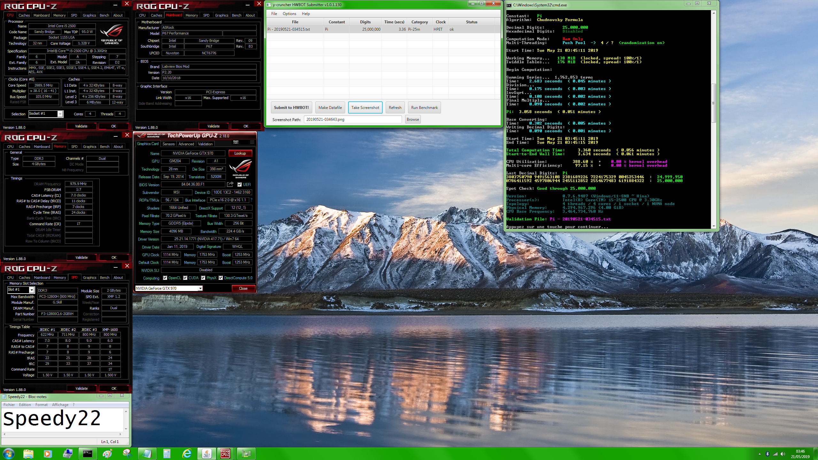Toggle the CUDA checkbox
This screenshot has height=460, width=818.
point(185,278)
